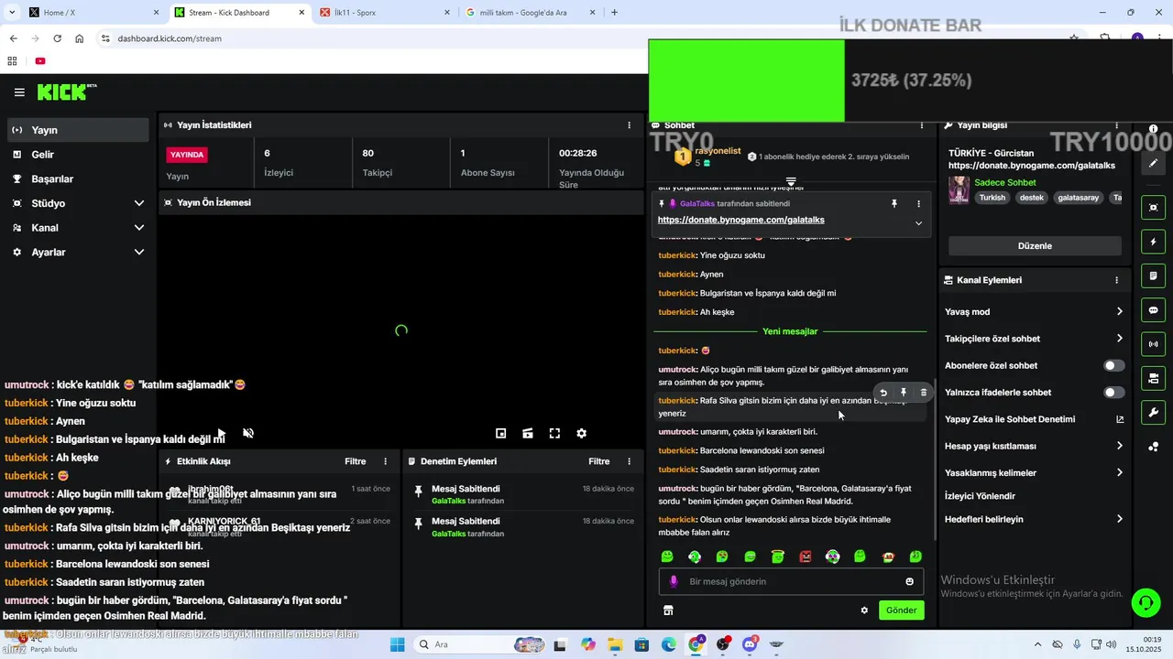The height and width of the screenshot is (659, 1173).
Task: Click the green Gönder button
Action: tap(901, 610)
